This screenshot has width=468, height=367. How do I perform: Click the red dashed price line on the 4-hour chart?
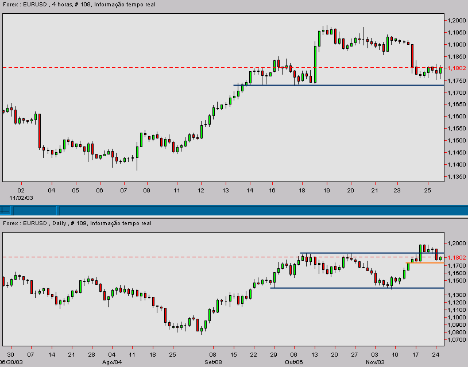[223, 68]
